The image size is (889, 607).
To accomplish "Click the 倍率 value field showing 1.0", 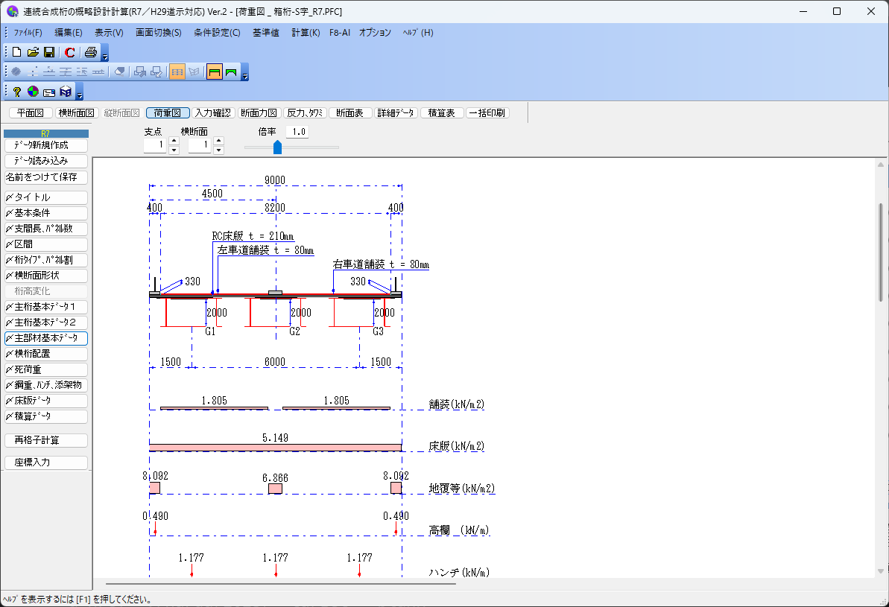I will coord(299,132).
